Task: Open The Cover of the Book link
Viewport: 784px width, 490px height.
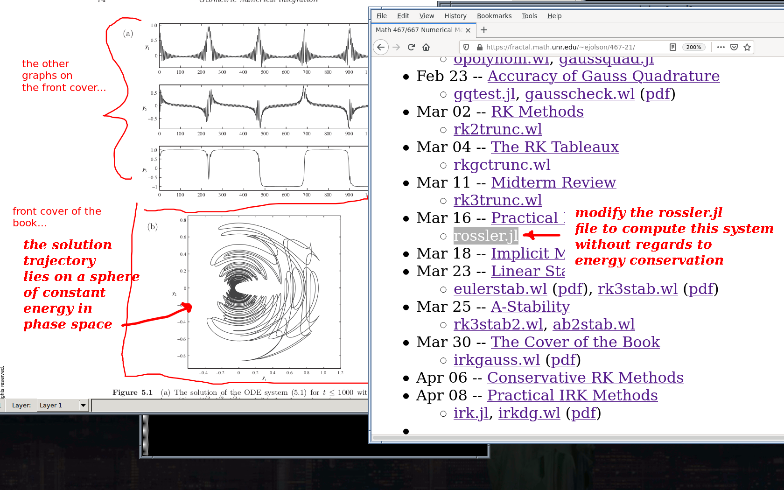Action: 575,342
